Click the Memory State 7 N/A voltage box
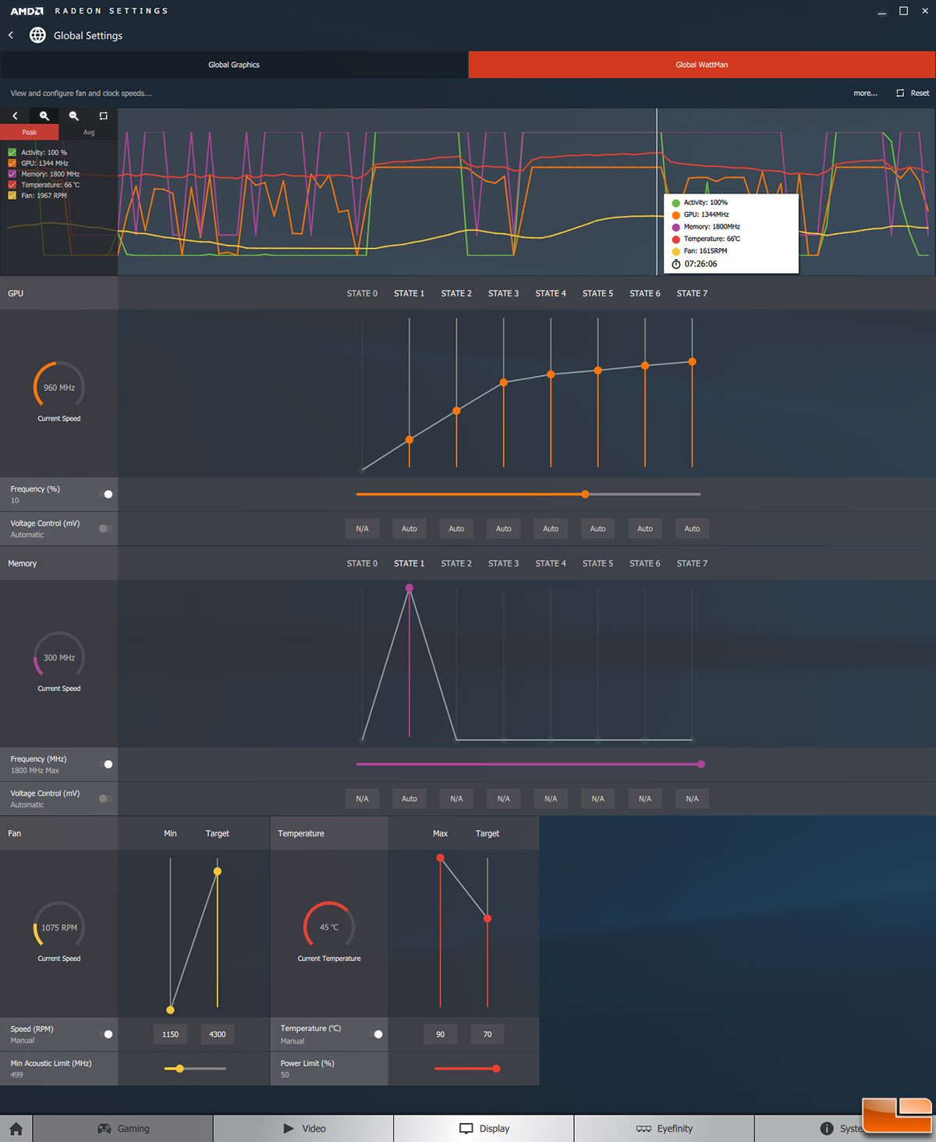 [x=692, y=799]
